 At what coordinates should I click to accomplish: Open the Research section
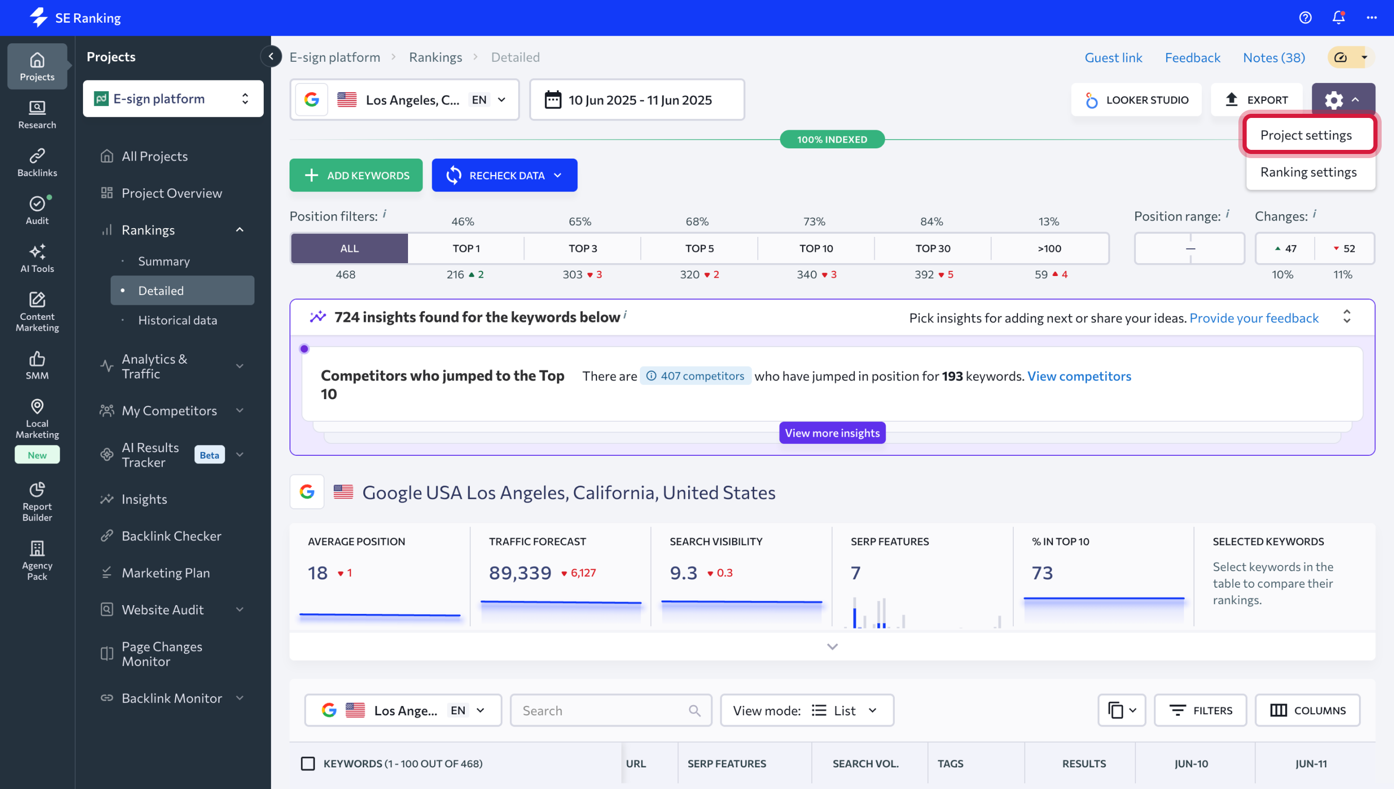coord(37,114)
